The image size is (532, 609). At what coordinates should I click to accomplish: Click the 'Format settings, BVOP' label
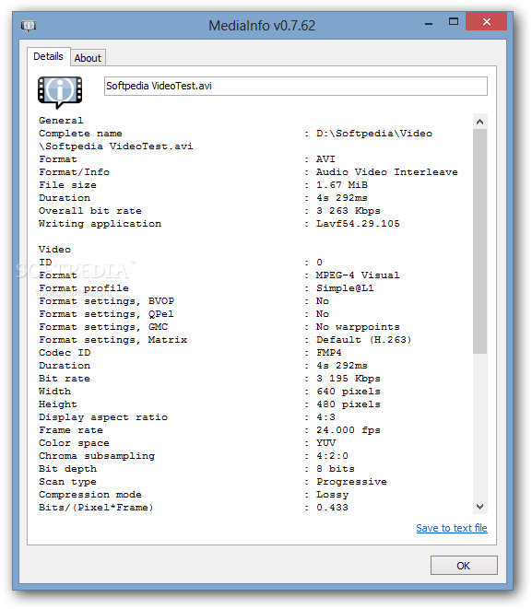106,301
